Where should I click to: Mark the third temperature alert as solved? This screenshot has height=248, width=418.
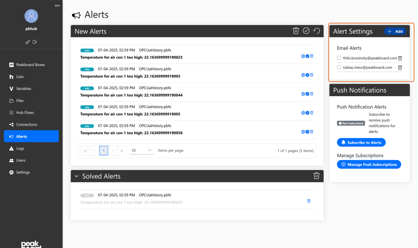(307, 94)
